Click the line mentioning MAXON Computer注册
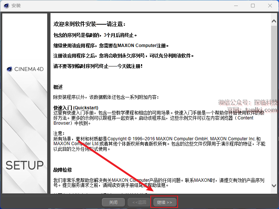Viewport: 279px width, 209px height. (111, 46)
